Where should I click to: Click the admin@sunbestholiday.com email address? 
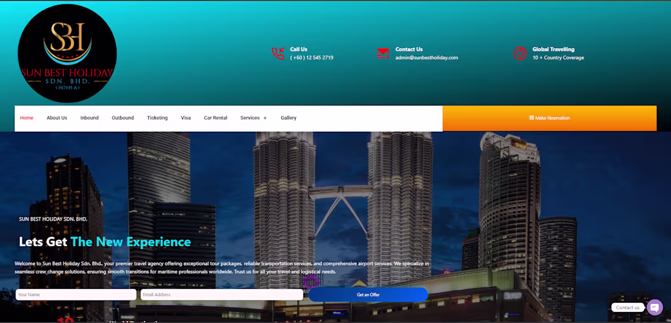coord(426,58)
